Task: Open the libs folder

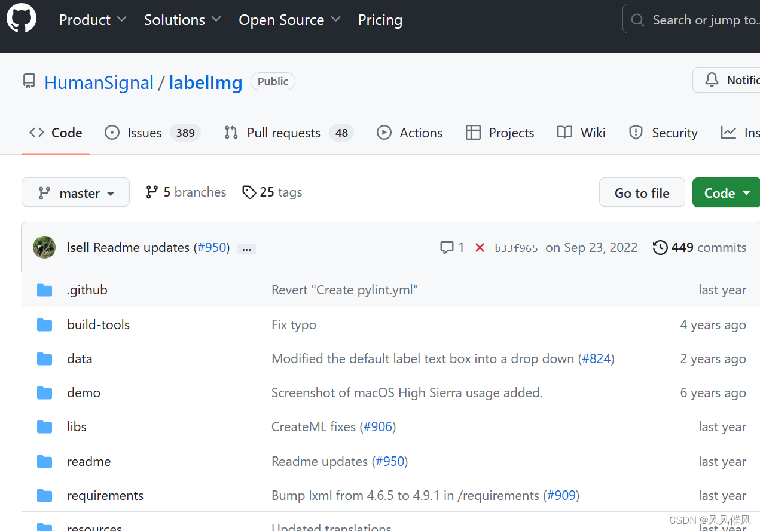Action: 77,426
